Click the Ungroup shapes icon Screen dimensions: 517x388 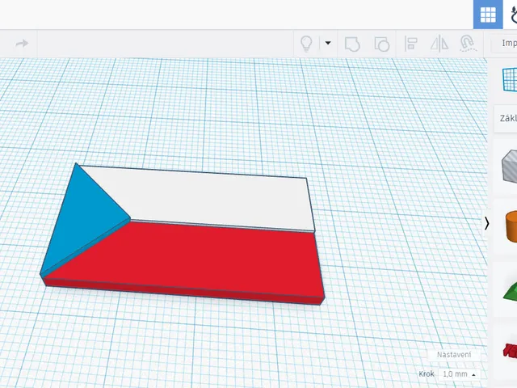[x=382, y=44]
